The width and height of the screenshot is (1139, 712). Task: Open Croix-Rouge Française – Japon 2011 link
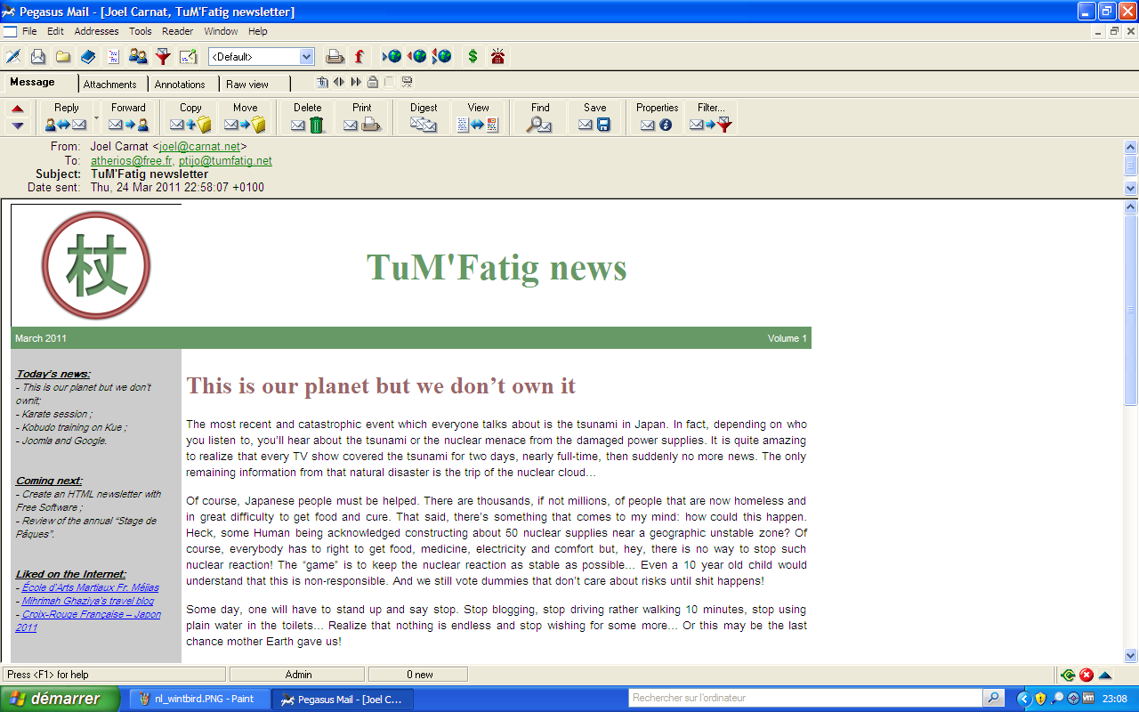tap(88, 620)
